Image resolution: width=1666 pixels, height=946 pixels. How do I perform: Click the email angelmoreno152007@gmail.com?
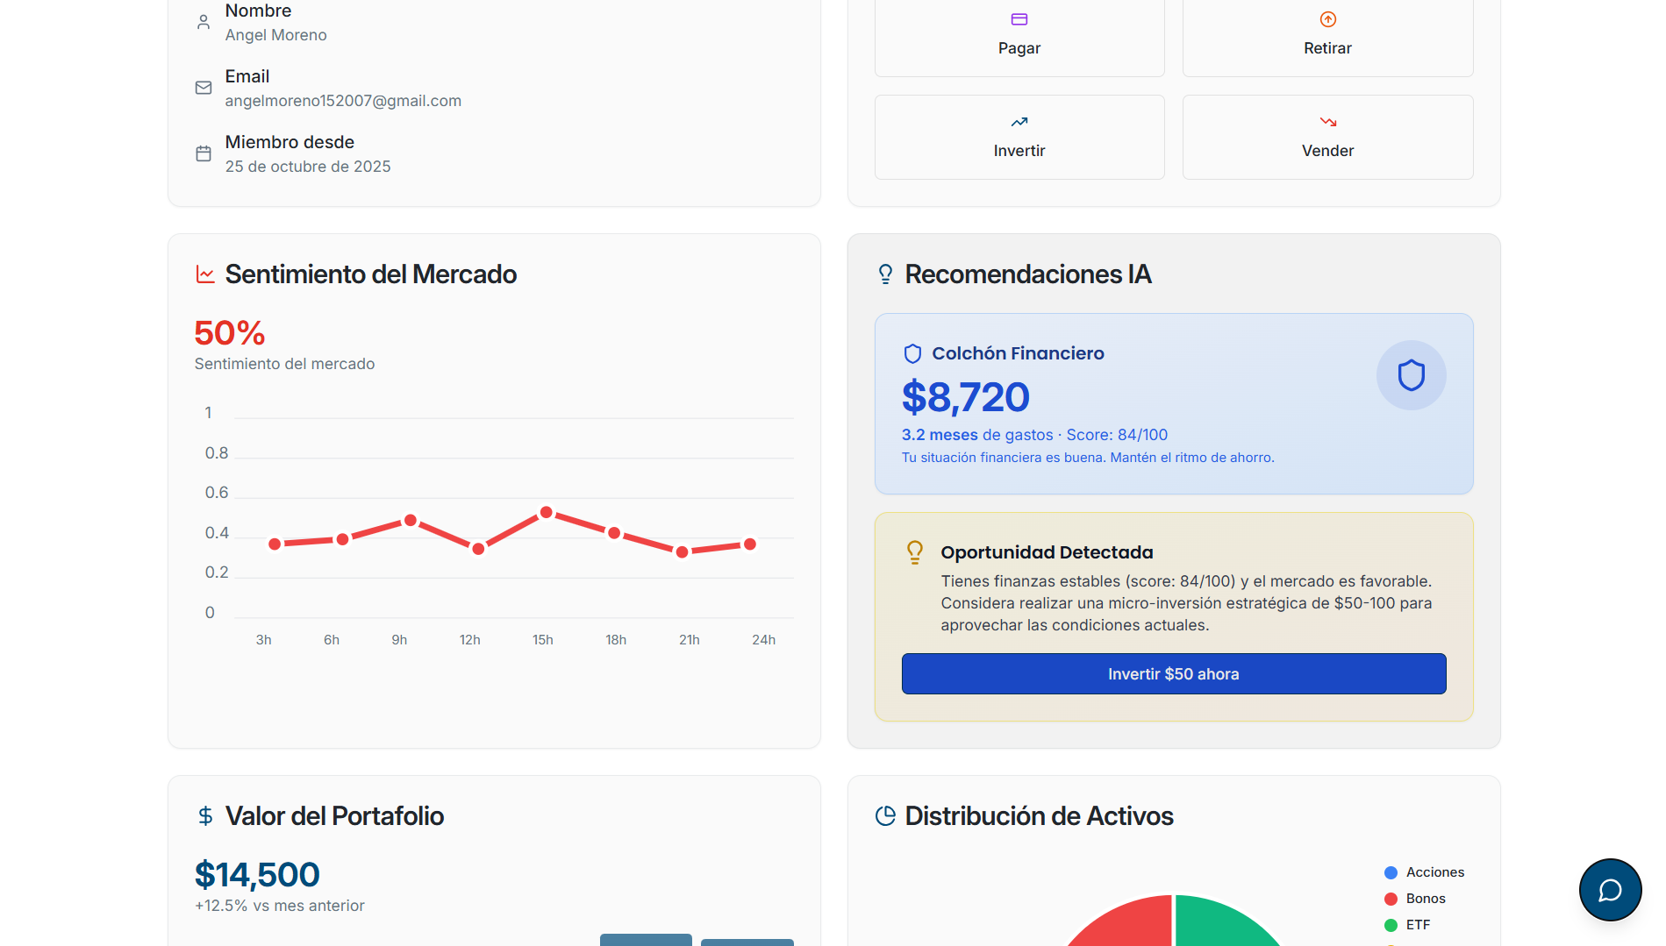point(343,101)
